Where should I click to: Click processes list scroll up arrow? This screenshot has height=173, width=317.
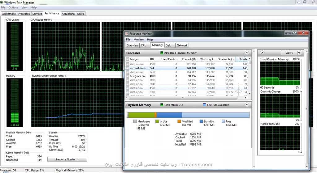[250, 59]
